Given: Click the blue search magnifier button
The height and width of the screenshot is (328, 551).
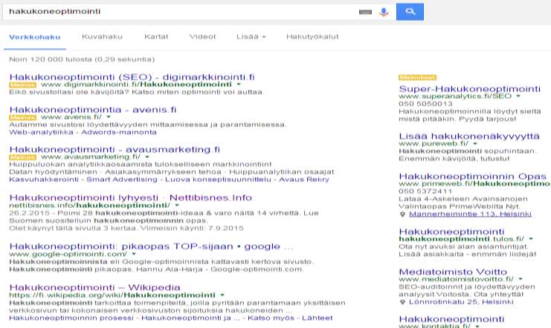Looking at the screenshot, I should [410, 12].
